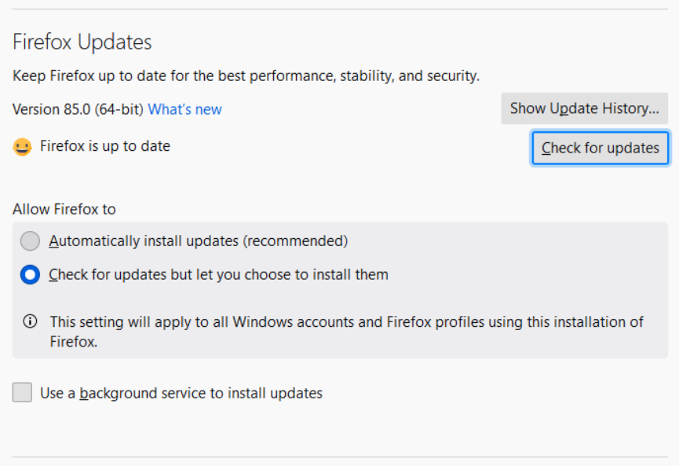This screenshot has height=466, width=679.
Task: Click the "Keep Firefox up to date" description
Action: pyautogui.click(x=246, y=76)
